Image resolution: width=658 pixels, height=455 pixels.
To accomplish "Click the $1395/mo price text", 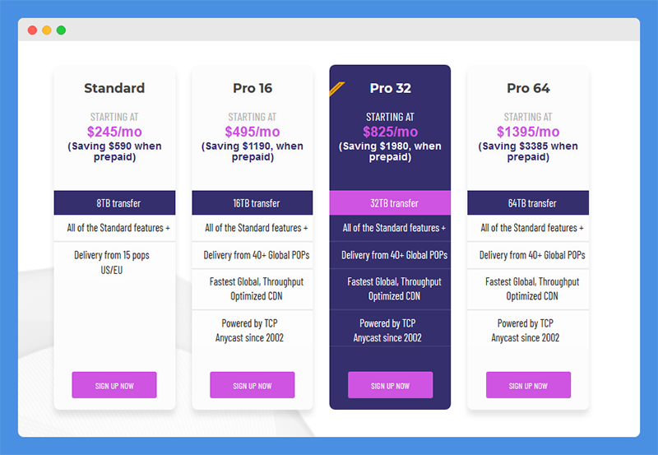I will tap(528, 132).
